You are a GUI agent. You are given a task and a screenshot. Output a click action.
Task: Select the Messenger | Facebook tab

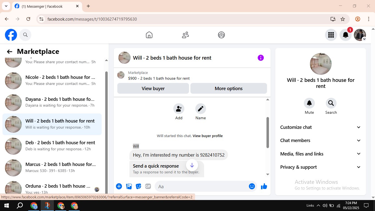coord(47,6)
